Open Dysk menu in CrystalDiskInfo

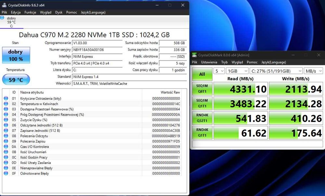point(59,12)
